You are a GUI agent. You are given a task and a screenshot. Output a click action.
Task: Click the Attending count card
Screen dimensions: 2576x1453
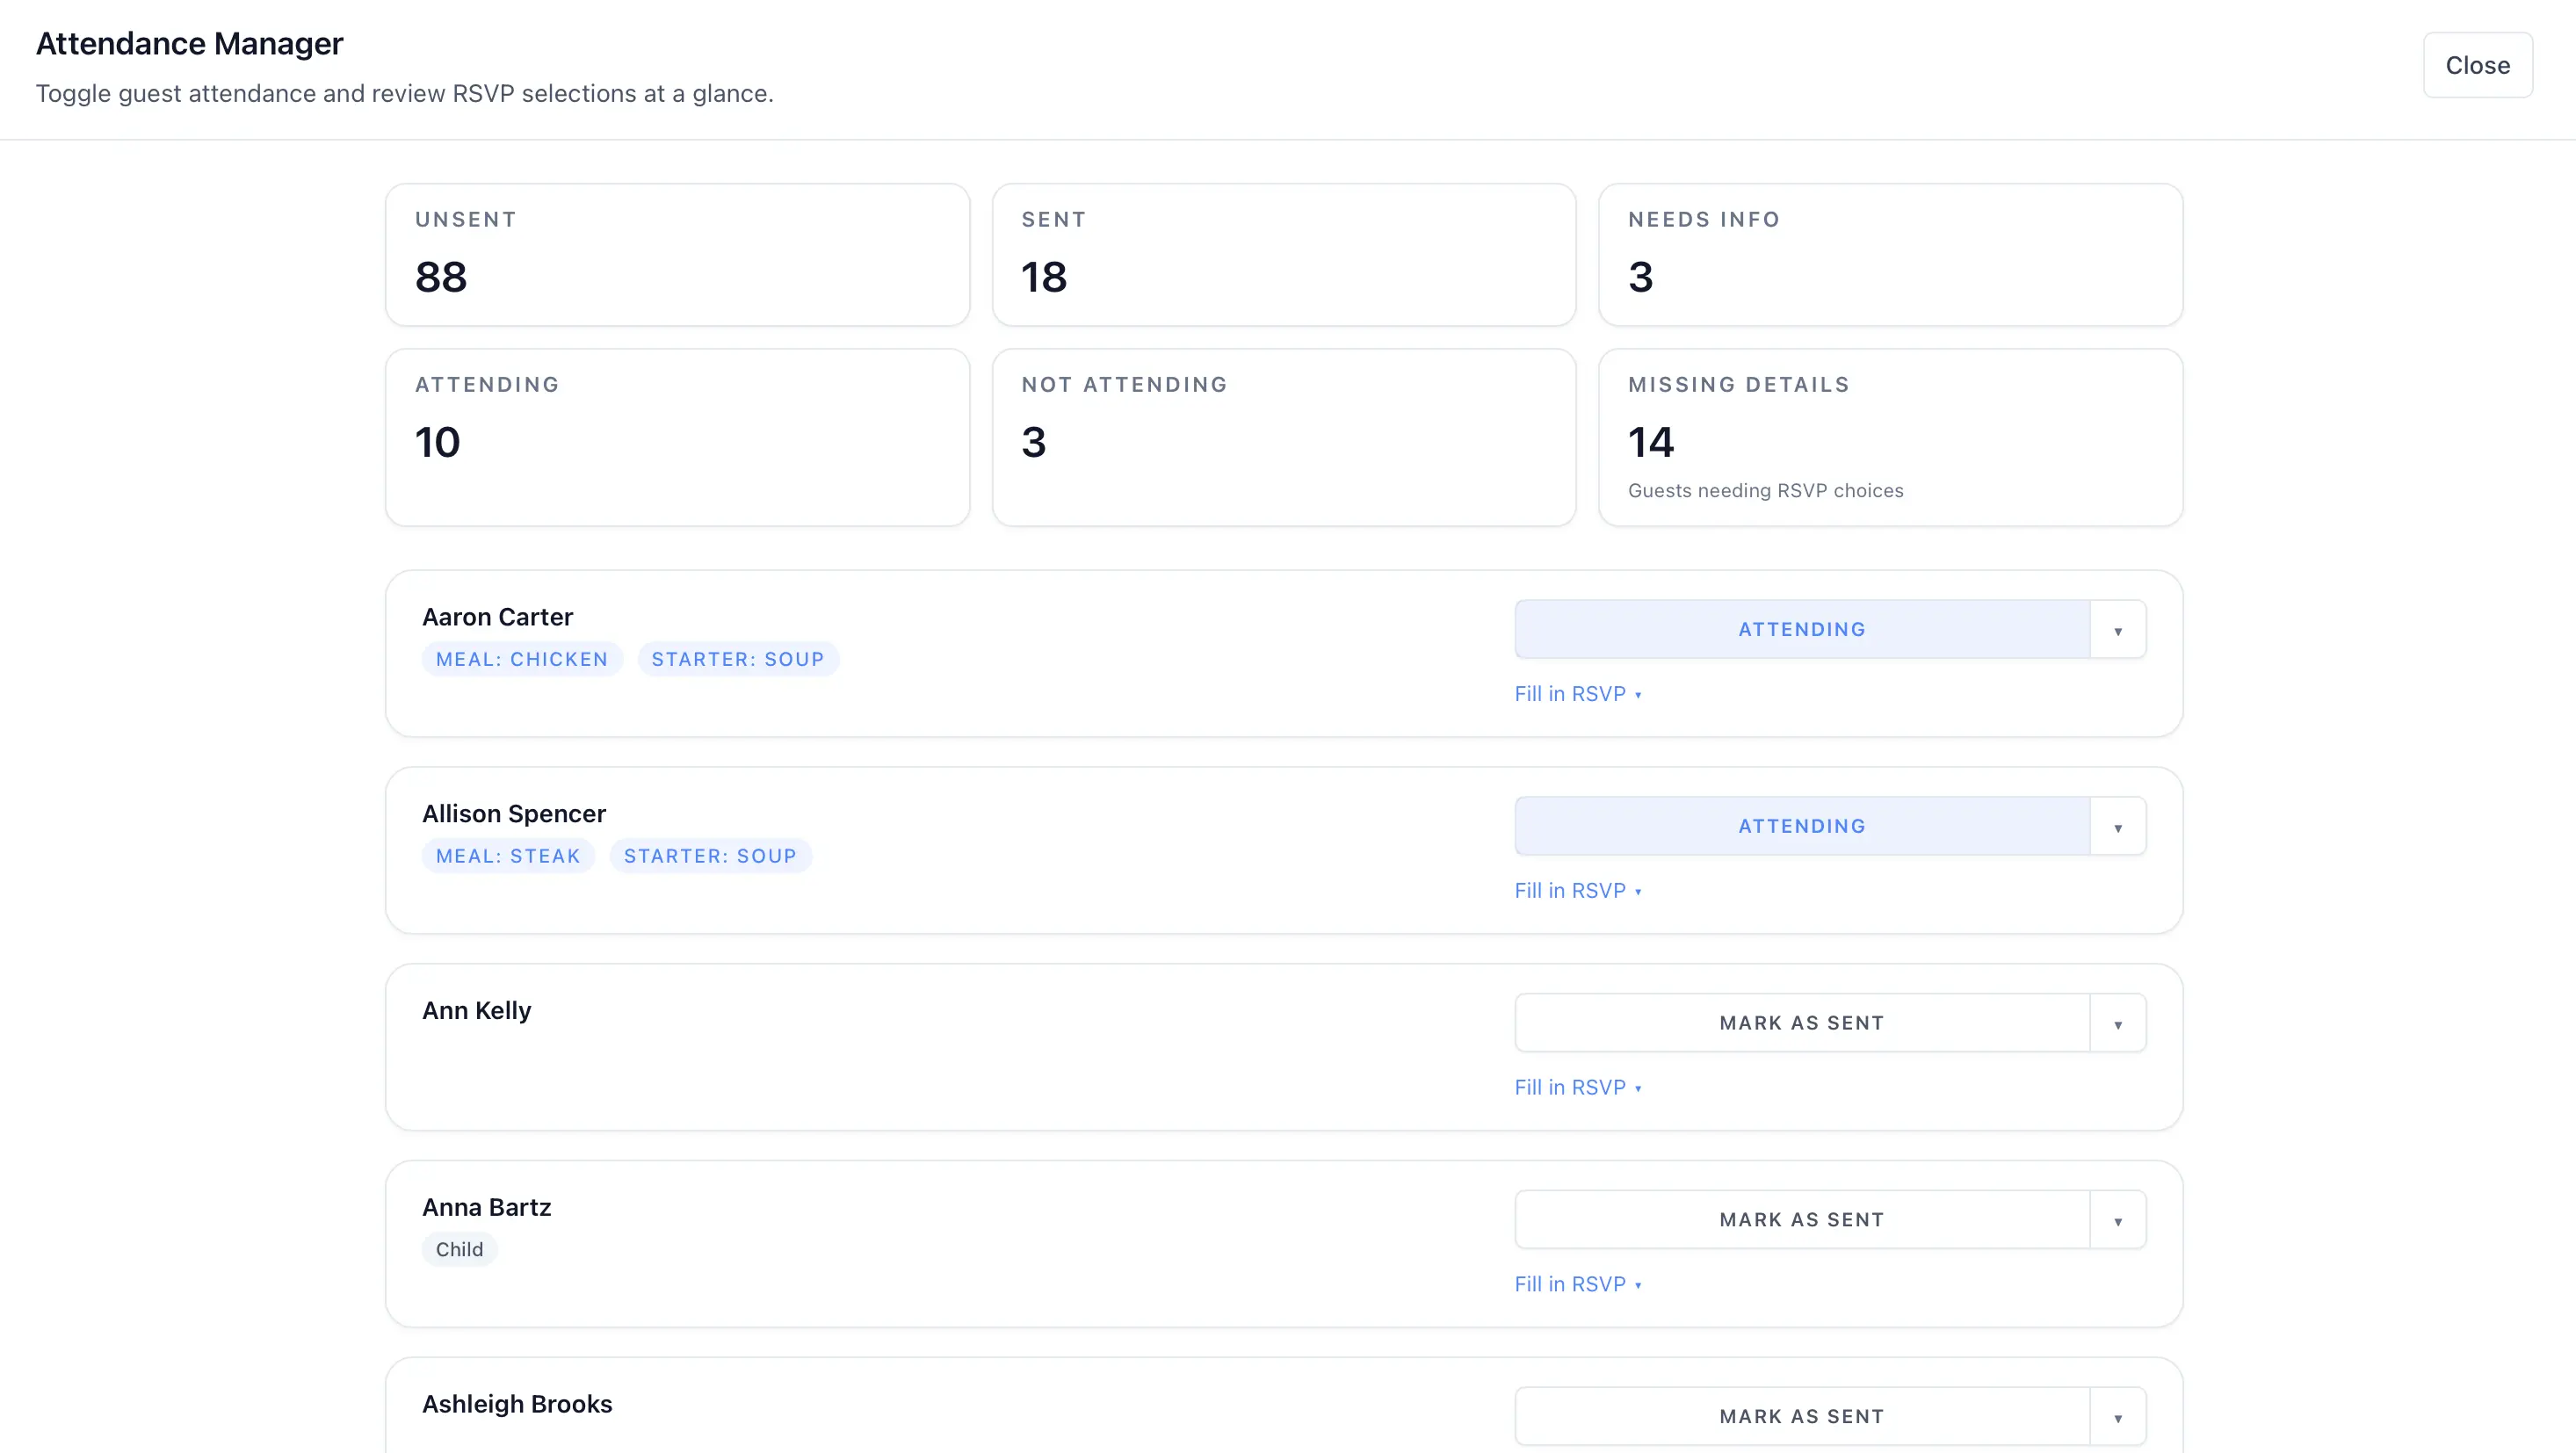(677, 437)
